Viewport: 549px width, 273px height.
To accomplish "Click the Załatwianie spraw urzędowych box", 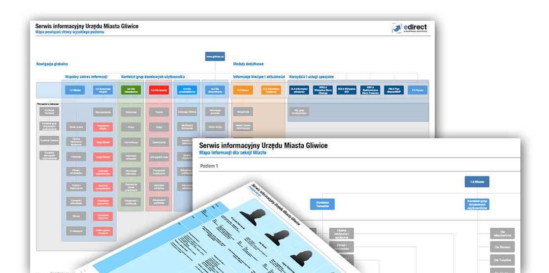I will coord(131,187).
